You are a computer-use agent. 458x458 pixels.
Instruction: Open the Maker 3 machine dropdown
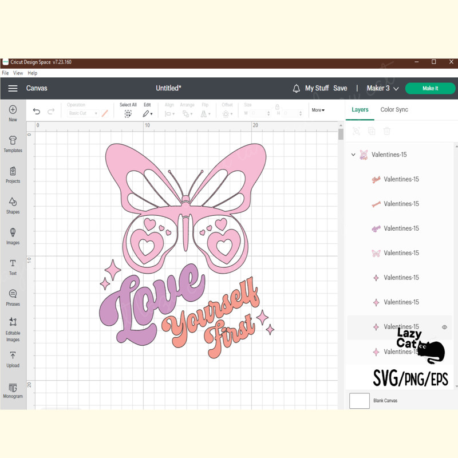click(x=382, y=88)
